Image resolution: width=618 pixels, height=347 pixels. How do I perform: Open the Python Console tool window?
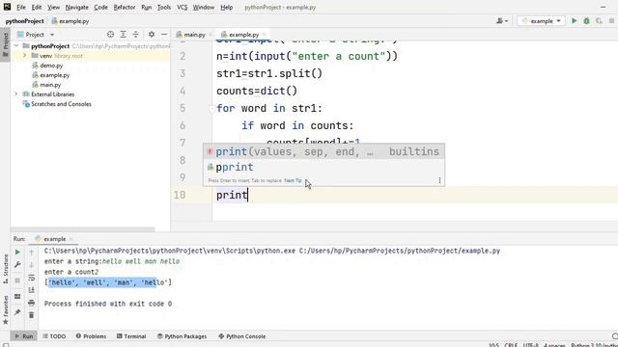[x=242, y=336]
